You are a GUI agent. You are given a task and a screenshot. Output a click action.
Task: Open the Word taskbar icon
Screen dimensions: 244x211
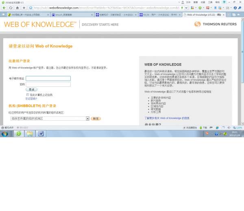[x=41, y=134]
